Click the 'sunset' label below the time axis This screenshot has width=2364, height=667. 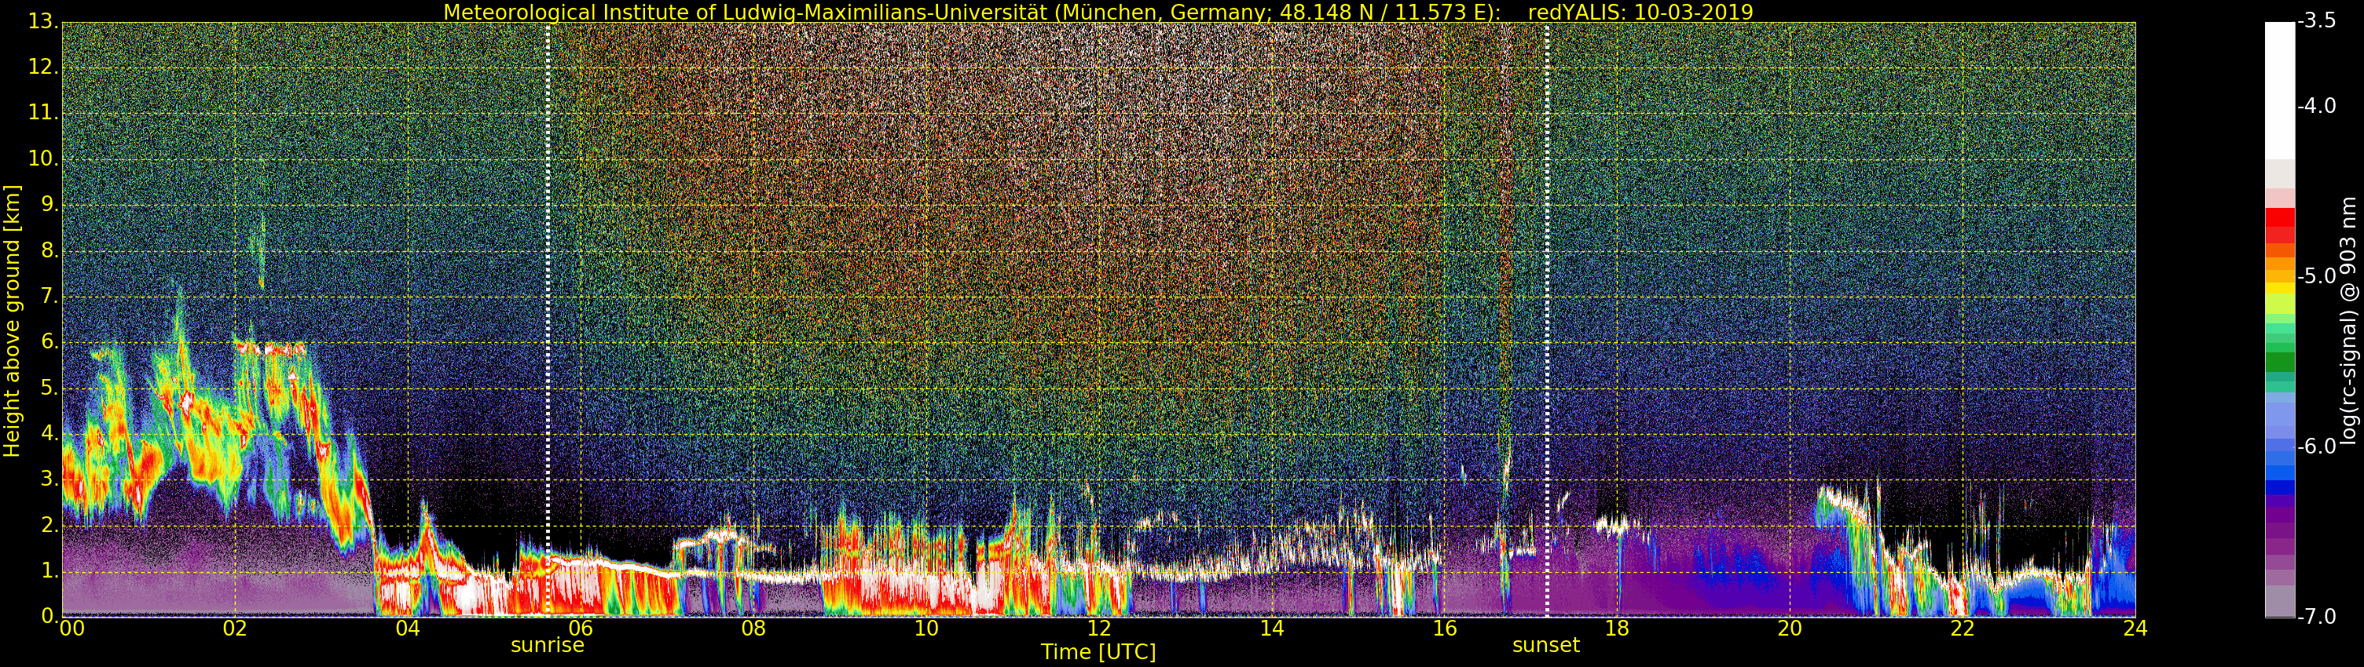tap(1546, 645)
